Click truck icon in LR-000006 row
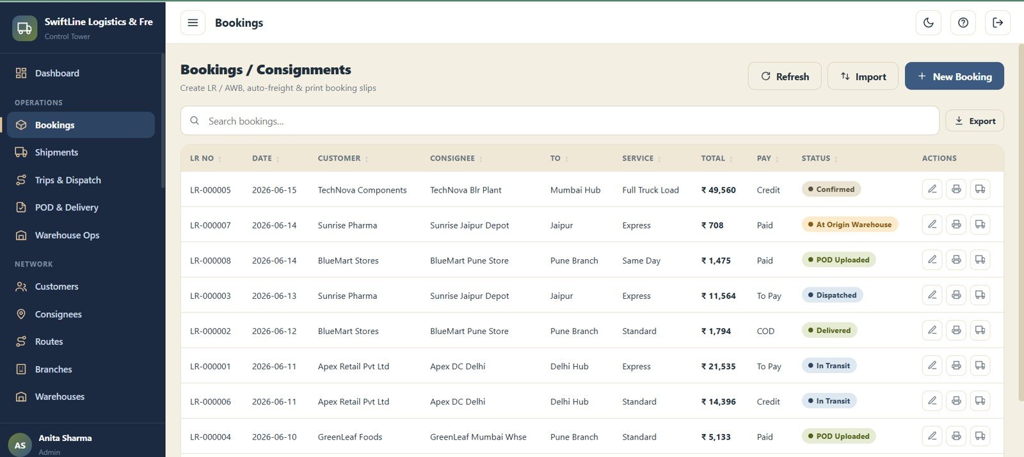 pyautogui.click(x=980, y=401)
